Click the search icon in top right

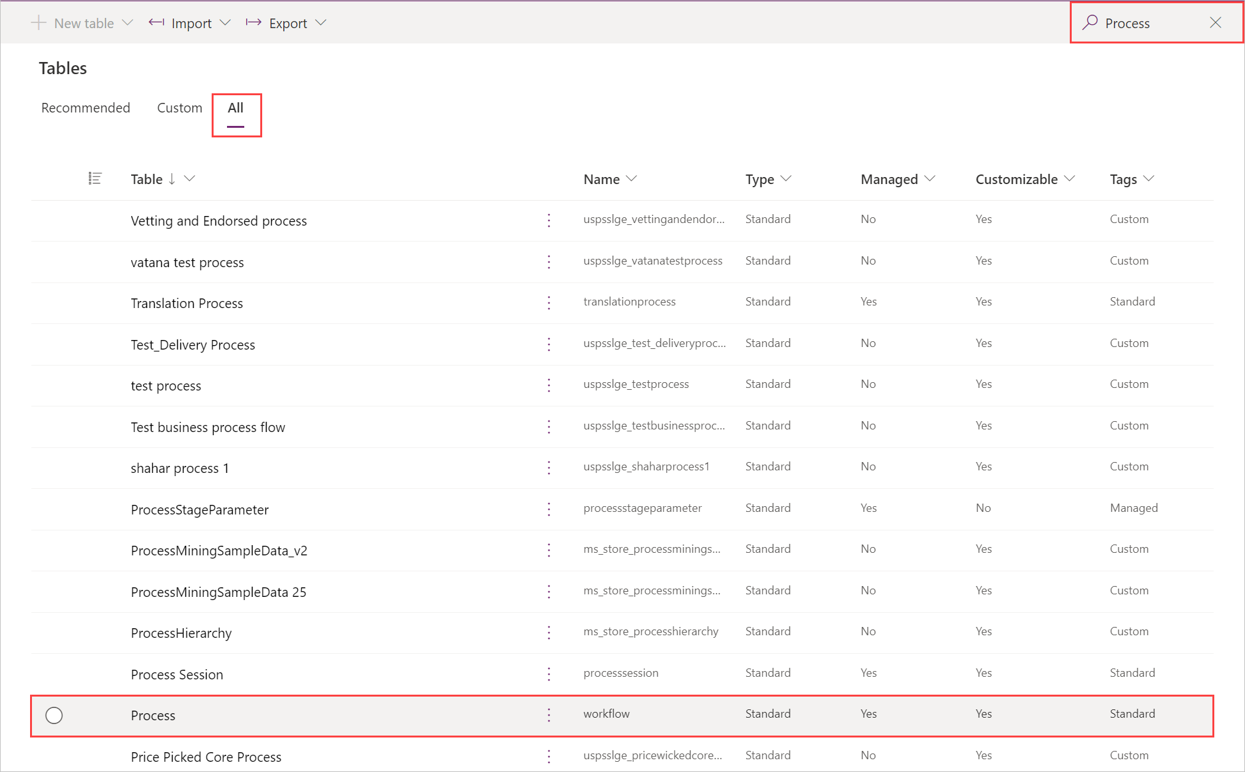click(x=1088, y=23)
